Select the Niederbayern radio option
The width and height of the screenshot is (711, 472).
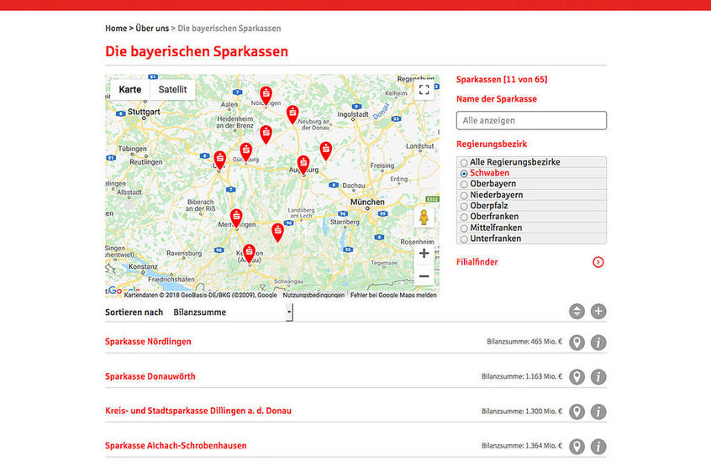click(464, 196)
